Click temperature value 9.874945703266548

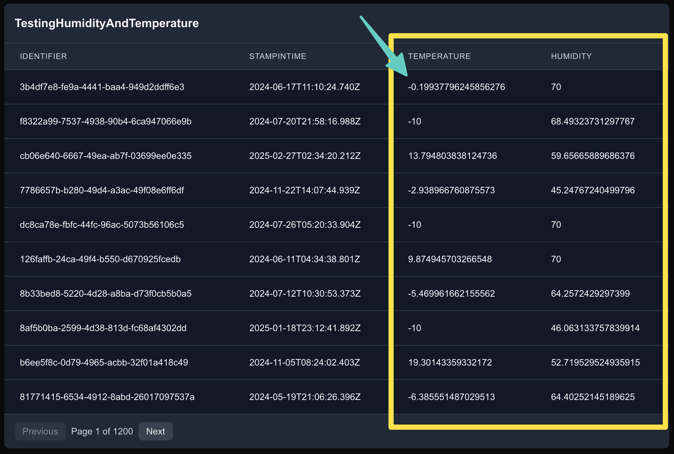(450, 259)
